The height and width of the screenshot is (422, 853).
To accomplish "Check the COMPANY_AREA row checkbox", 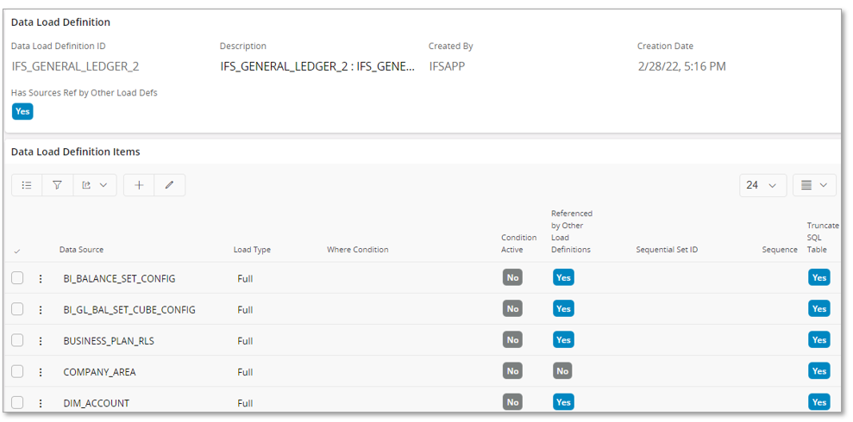I will [x=17, y=371].
